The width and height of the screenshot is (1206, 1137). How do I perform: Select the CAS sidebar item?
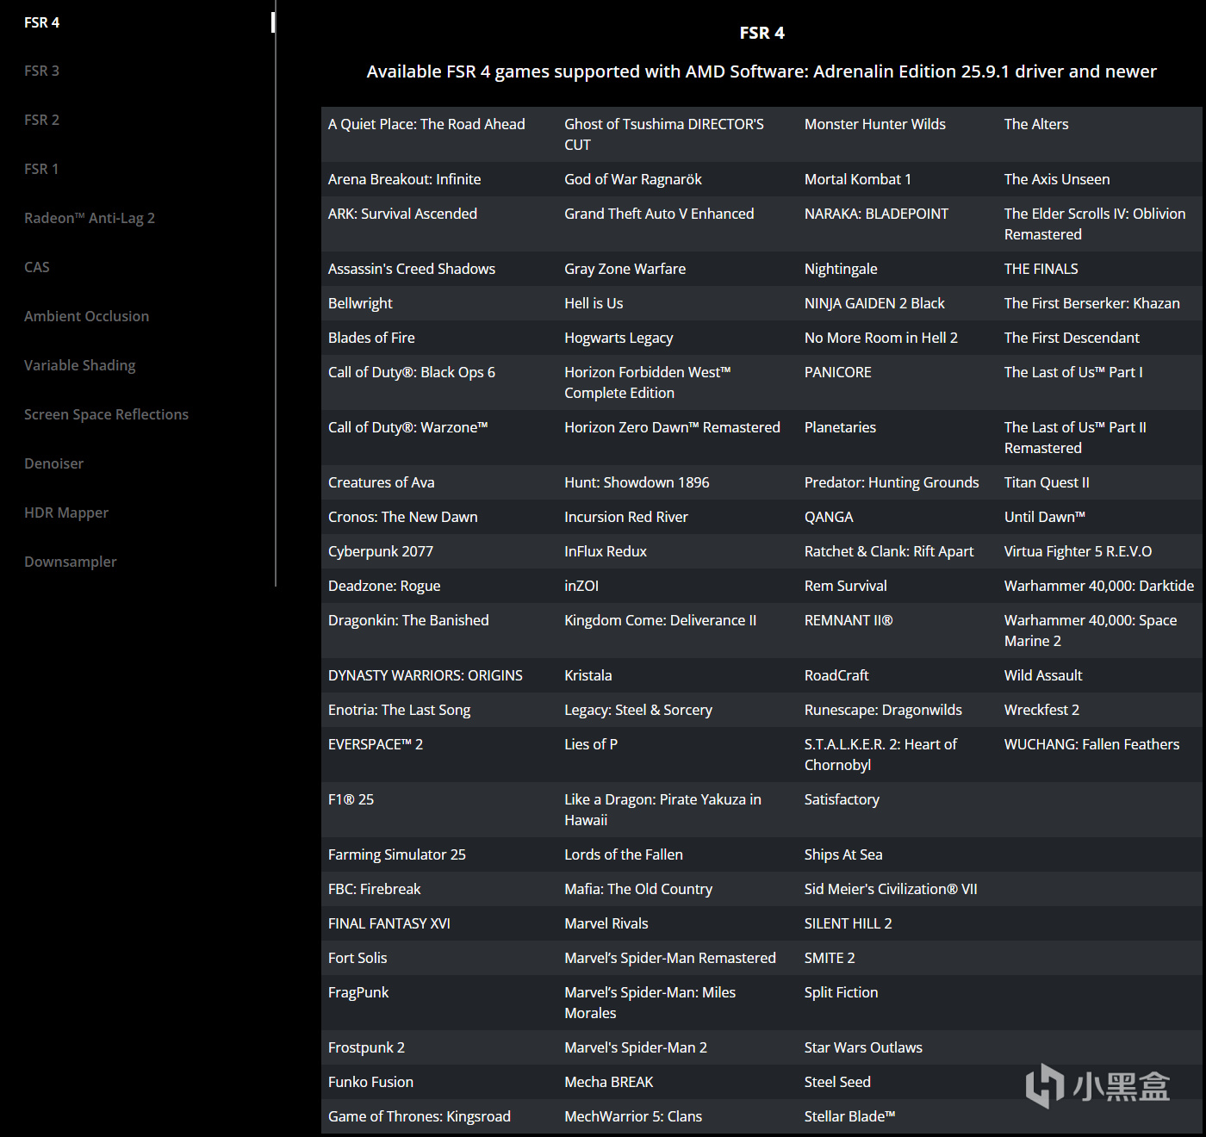pos(37,267)
